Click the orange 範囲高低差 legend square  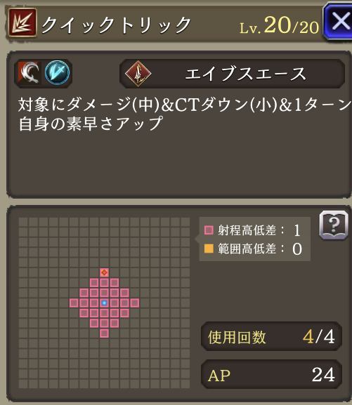pos(209,248)
